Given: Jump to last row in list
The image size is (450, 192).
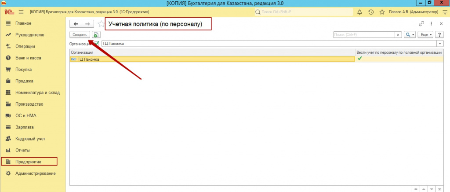Looking at the screenshot, I should point(439,189).
